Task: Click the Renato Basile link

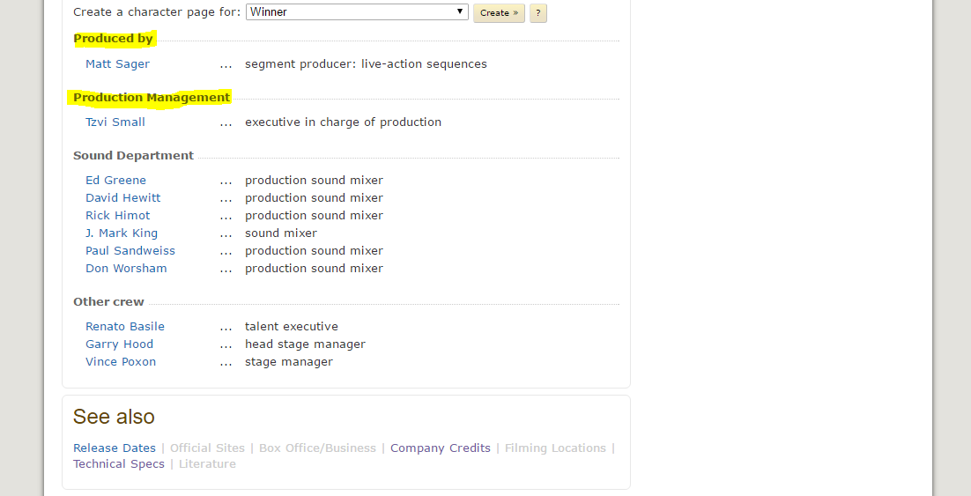Action: (125, 327)
